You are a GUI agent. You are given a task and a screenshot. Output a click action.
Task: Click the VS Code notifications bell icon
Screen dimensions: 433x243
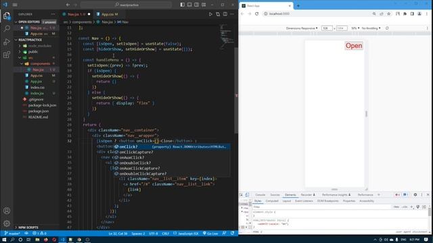tap(233, 234)
